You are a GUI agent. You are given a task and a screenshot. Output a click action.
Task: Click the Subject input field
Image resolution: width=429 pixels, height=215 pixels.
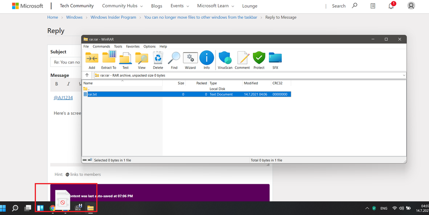coord(66,62)
